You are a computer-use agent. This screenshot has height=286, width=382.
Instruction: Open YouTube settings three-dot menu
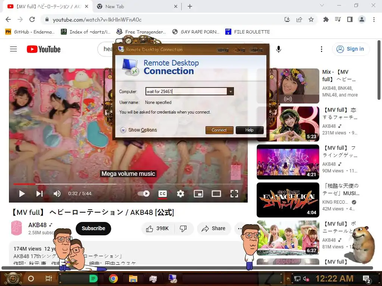[322, 49]
